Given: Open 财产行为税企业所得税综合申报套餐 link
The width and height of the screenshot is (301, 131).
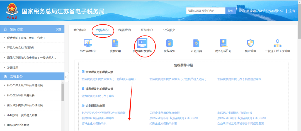Looking at the screenshot, I should 103,113.
